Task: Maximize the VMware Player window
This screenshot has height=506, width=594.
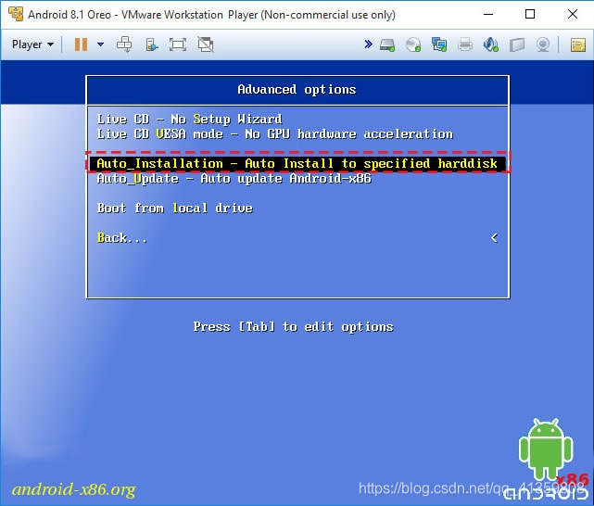Action: (530, 15)
